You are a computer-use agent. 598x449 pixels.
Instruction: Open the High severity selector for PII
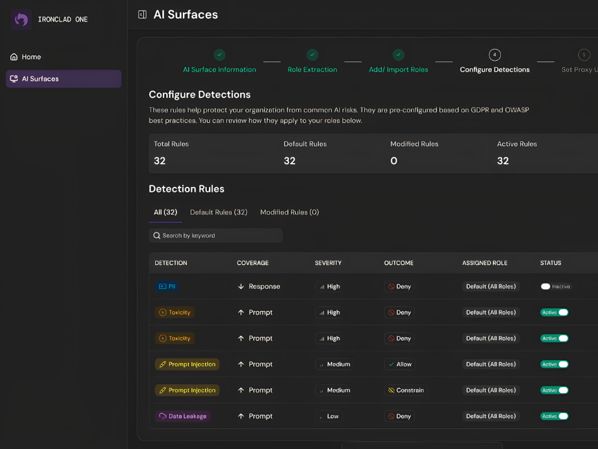(329, 286)
